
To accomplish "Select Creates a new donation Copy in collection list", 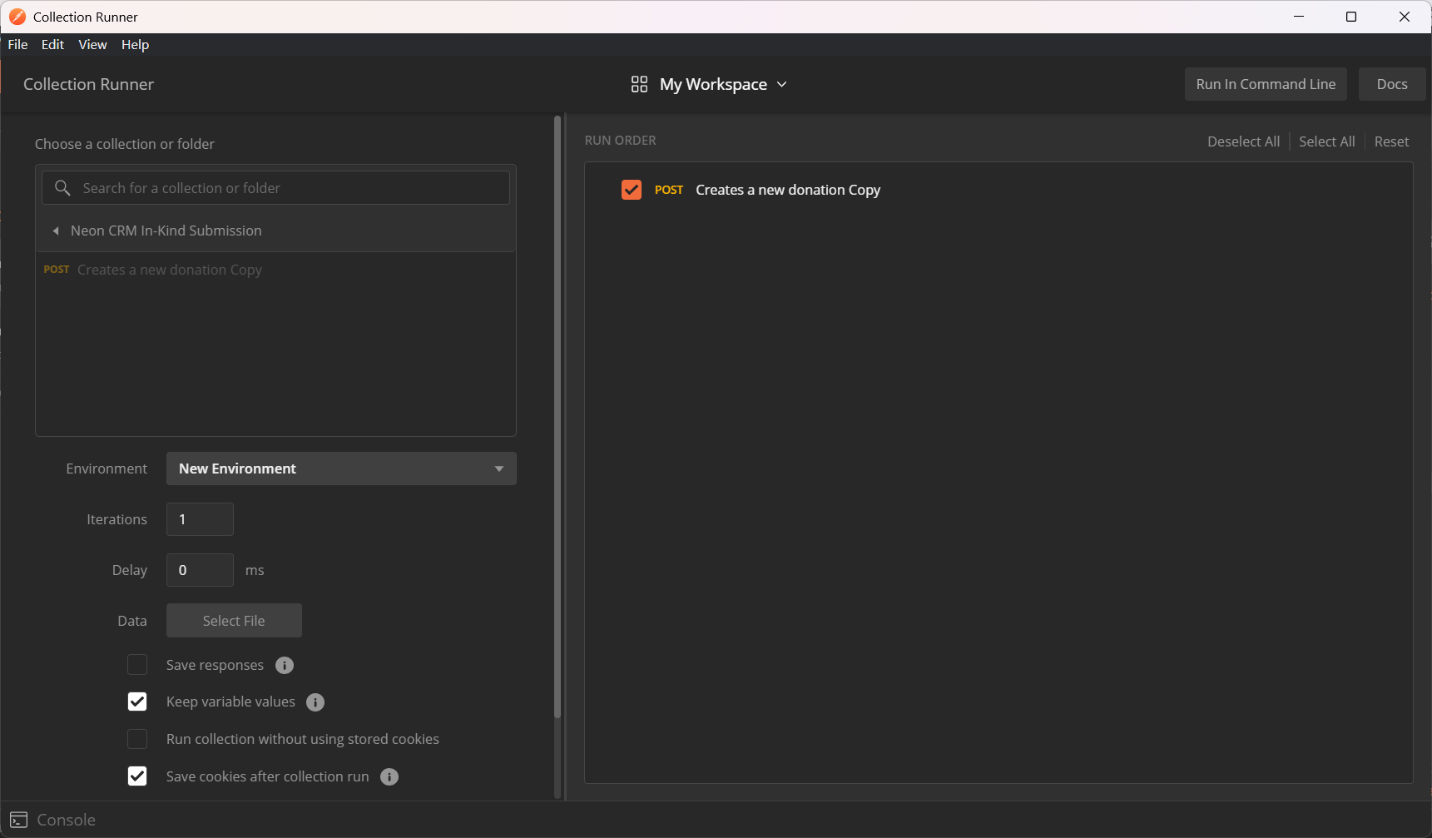I will click(170, 270).
